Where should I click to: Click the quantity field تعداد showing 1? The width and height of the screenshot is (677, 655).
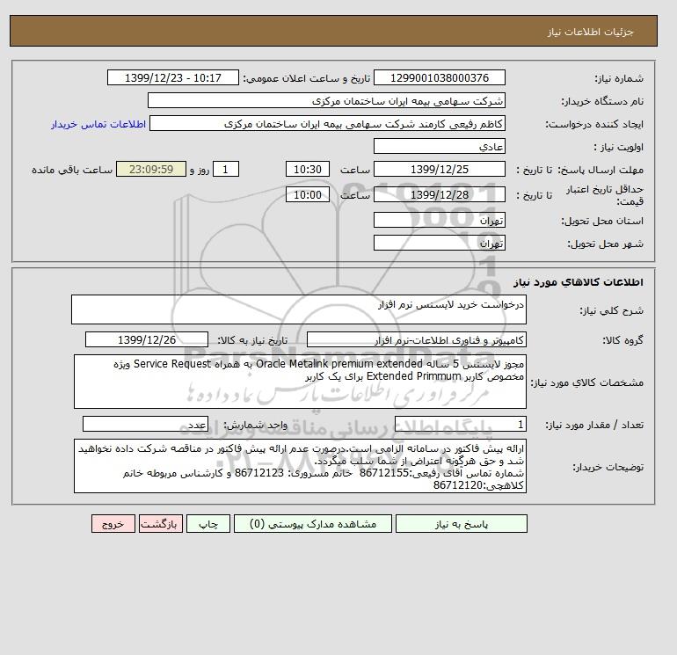[x=460, y=425]
